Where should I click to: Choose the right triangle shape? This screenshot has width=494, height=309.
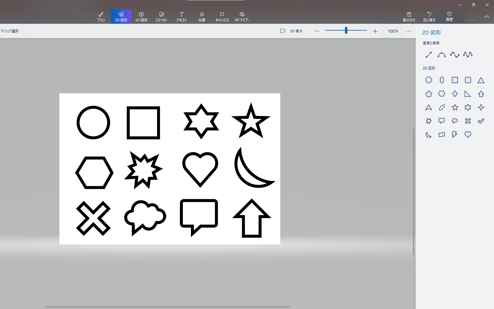468,94
